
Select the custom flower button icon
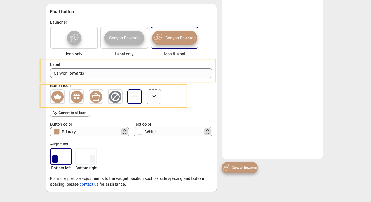click(x=135, y=97)
